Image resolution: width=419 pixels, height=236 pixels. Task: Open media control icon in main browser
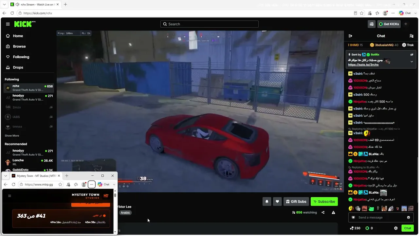[x=370, y=13]
